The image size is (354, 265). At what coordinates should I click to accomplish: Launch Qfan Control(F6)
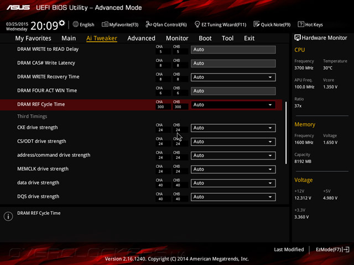click(166, 24)
